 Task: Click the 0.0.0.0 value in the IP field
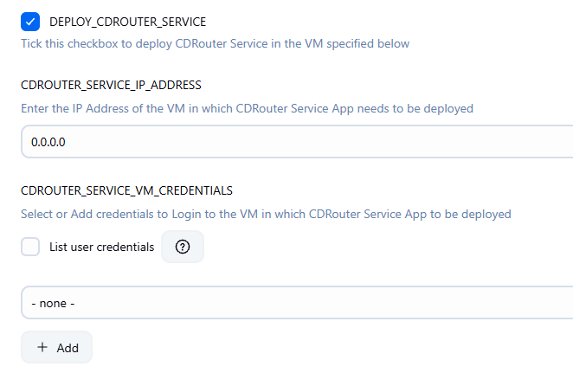pos(48,142)
